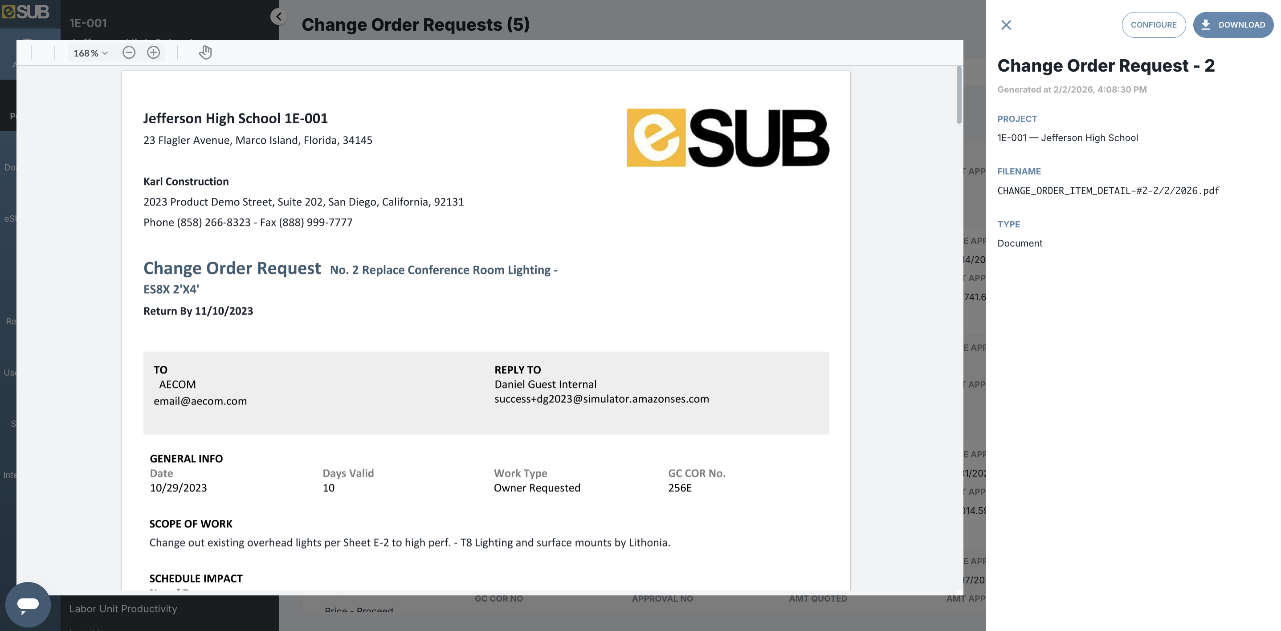Click the download arrow icon
This screenshot has height=631, width=1281.
click(x=1206, y=25)
